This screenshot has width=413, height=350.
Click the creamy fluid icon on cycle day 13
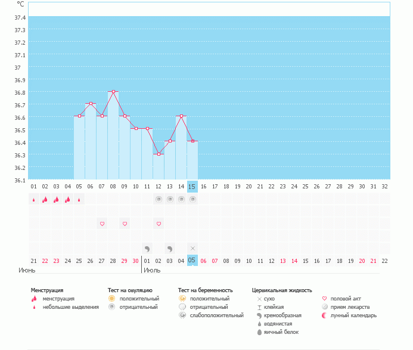(170, 248)
